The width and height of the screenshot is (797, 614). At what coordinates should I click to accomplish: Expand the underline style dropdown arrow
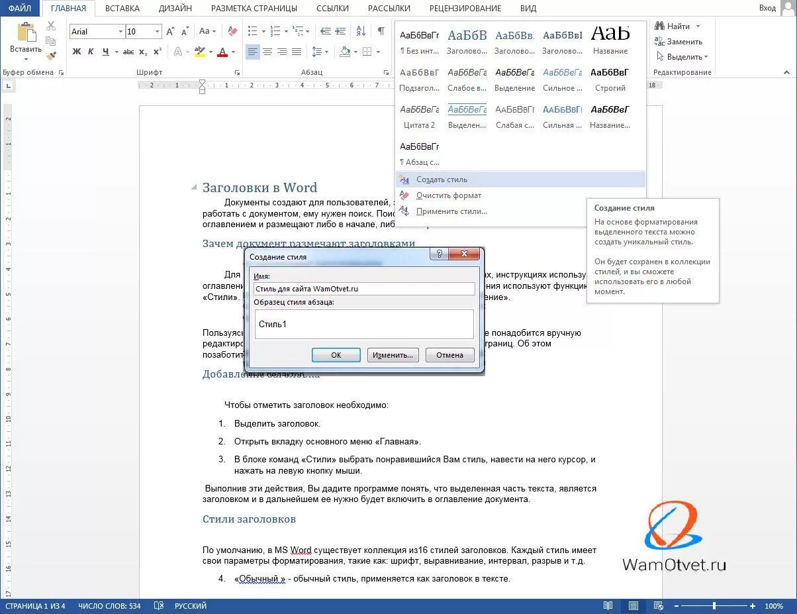(115, 52)
